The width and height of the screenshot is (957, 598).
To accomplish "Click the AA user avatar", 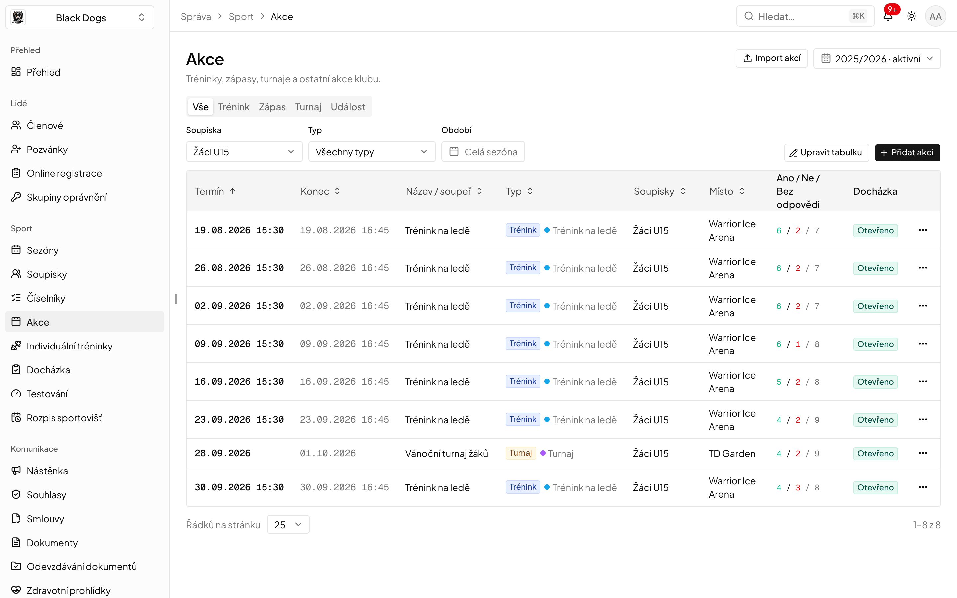I will tap(935, 16).
